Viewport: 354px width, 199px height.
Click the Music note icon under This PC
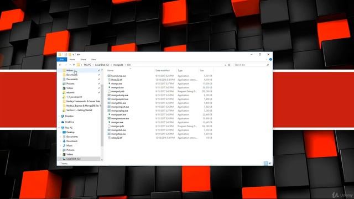click(64, 145)
